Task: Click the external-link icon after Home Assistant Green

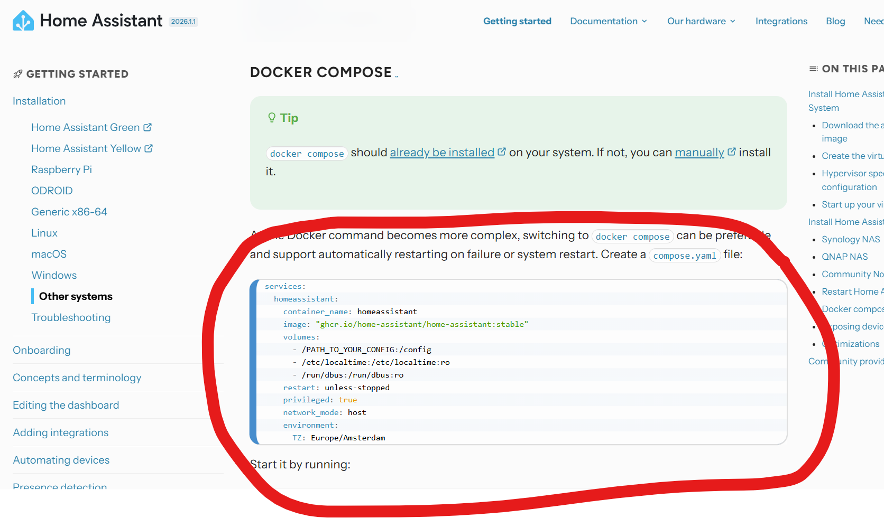Action: 148,127
